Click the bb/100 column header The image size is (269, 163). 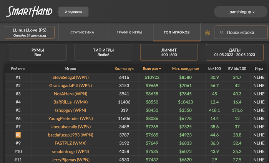[x=214, y=69]
